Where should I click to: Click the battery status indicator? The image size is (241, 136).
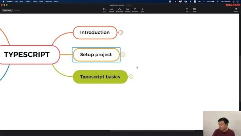210,2
